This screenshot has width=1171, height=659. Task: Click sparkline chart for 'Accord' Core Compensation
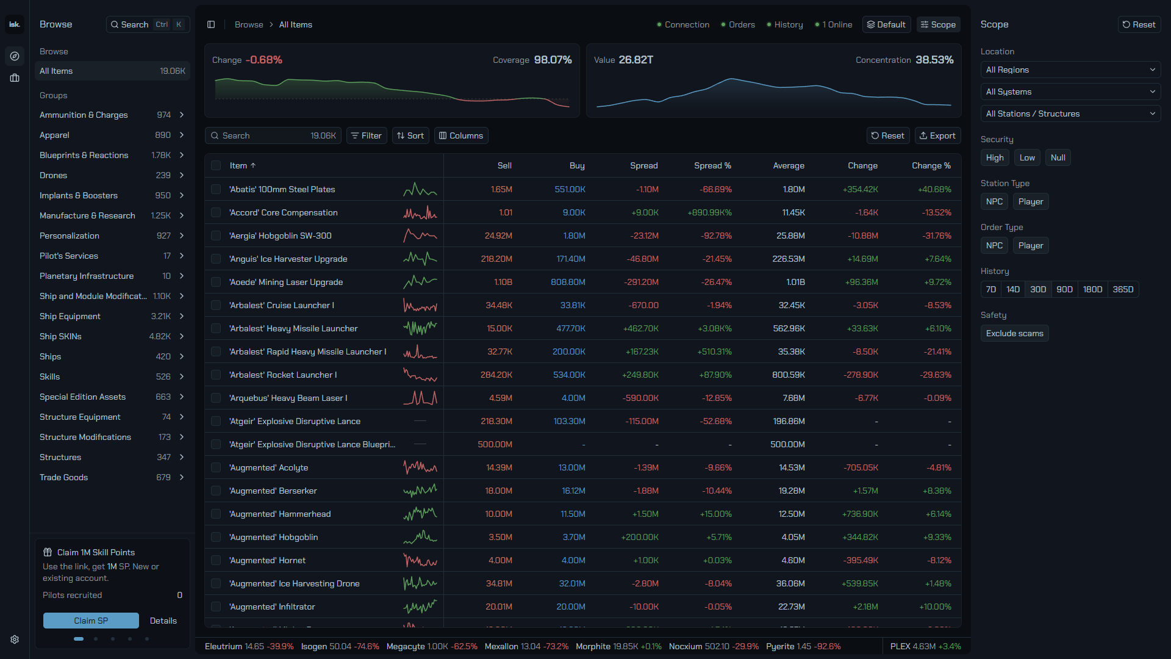420,212
